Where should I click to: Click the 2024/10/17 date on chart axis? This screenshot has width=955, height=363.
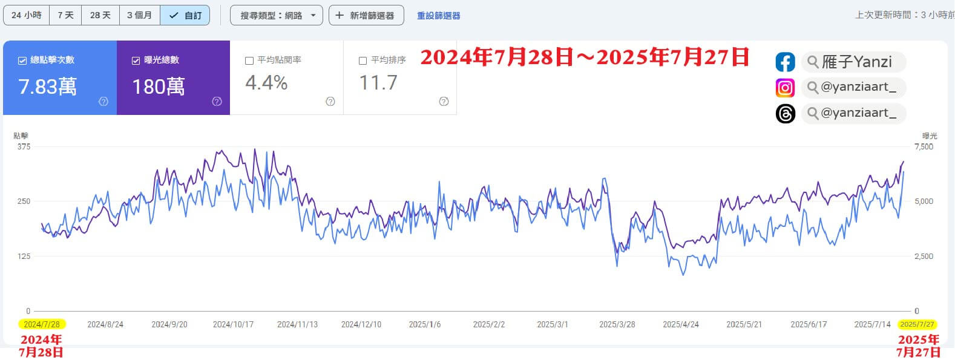coord(233,324)
